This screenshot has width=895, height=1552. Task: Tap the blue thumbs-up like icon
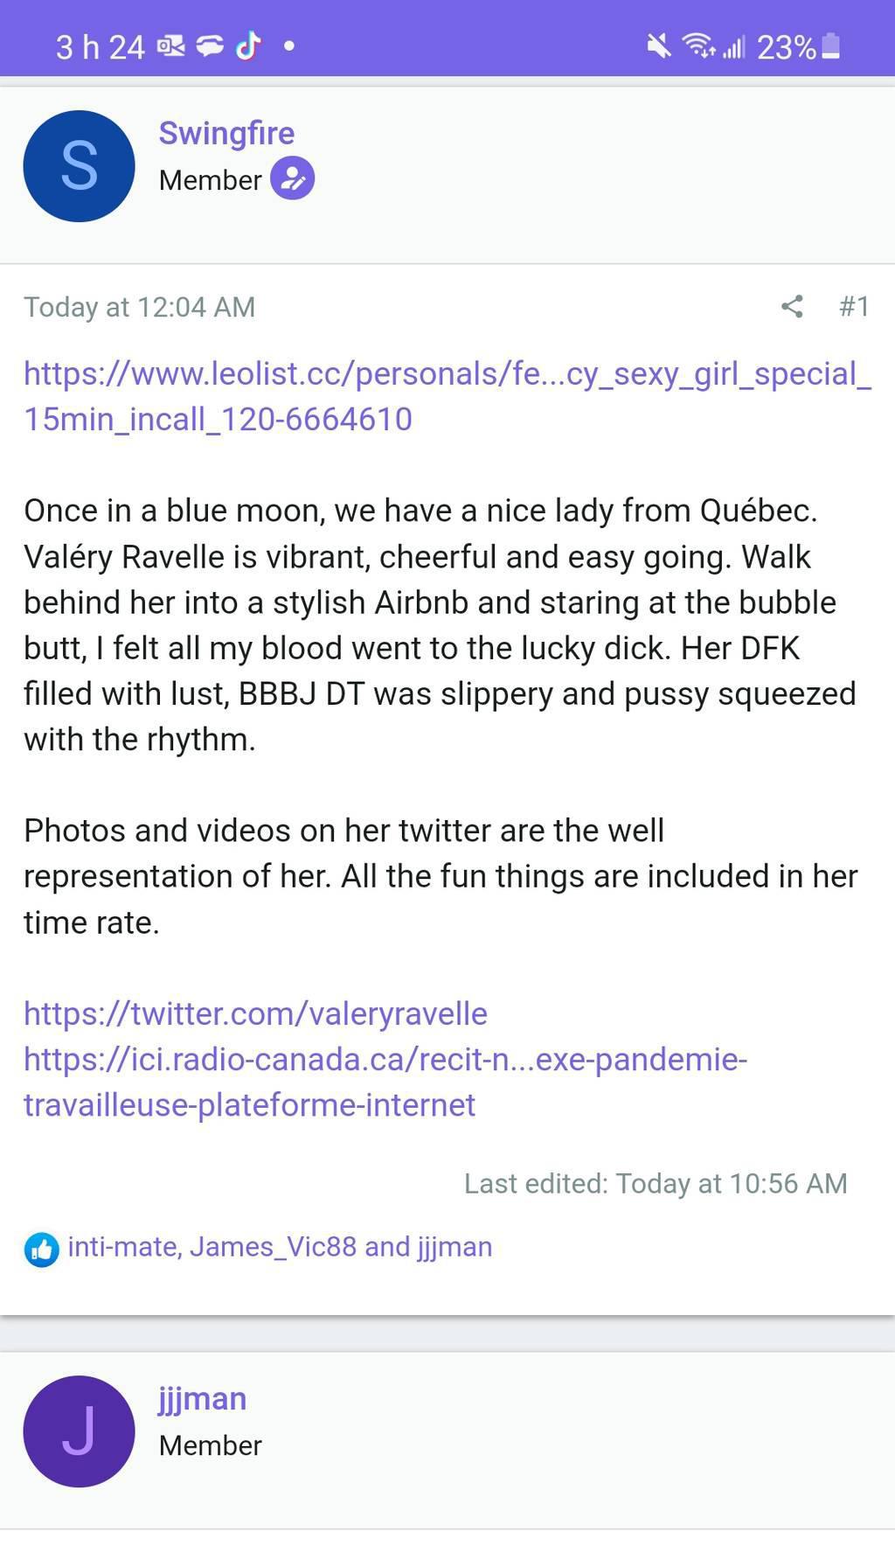click(x=41, y=1249)
